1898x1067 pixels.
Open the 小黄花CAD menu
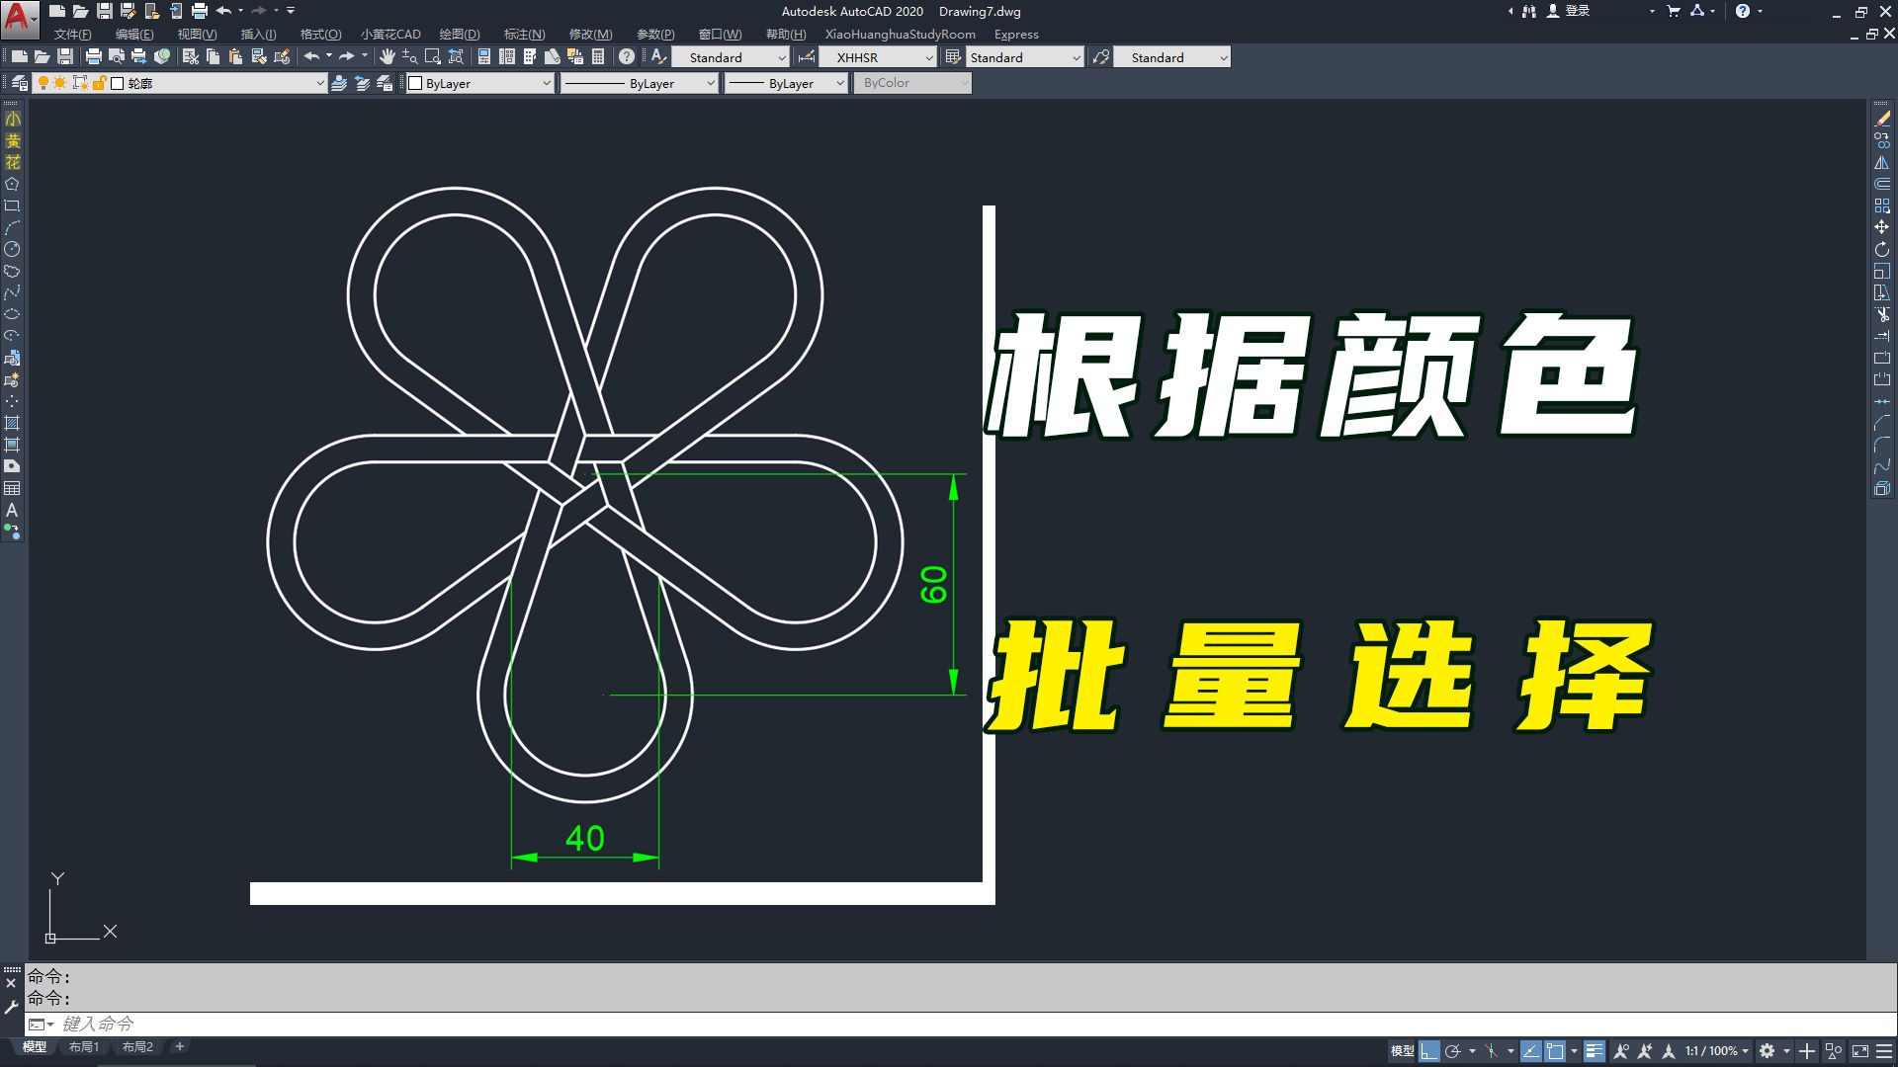point(390,34)
